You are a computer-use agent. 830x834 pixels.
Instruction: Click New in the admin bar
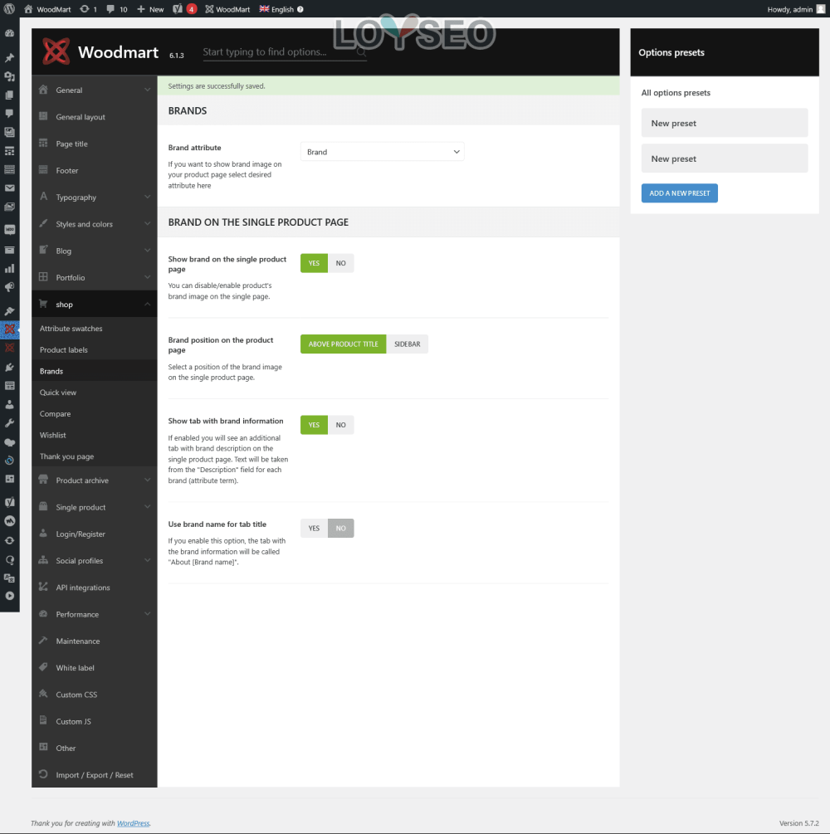pyautogui.click(x=150, y=9)
